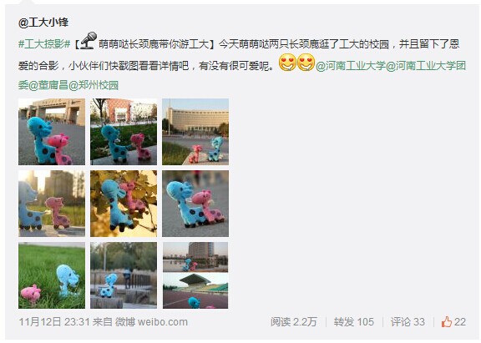Open the 11月12日 23:31 timestamp link

click(54, 322)
